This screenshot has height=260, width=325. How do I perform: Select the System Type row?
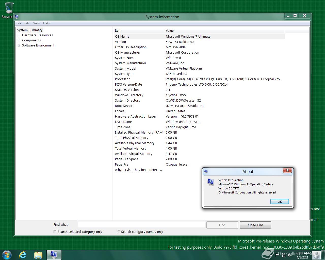coord(199,74)
